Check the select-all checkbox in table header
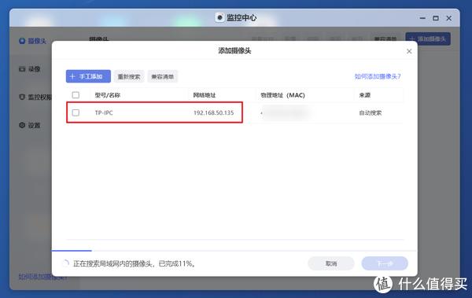The width and height of the screenshot is (472, 298). point(76,95)
